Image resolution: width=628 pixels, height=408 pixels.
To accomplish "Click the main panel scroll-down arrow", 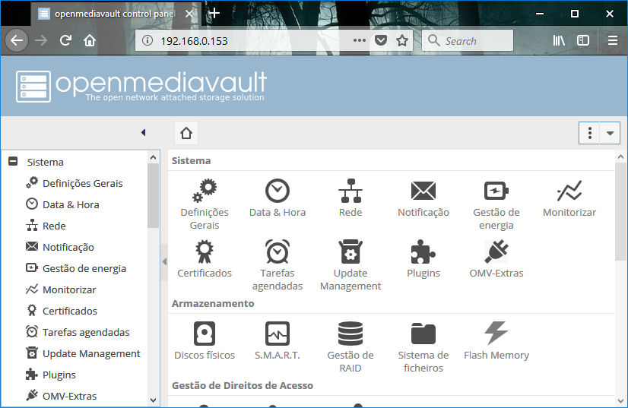I will [x=621, y=400].
